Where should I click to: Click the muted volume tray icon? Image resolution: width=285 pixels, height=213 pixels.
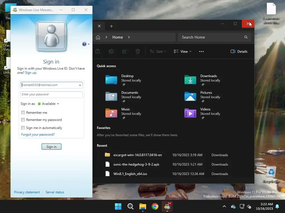(249, 206)
